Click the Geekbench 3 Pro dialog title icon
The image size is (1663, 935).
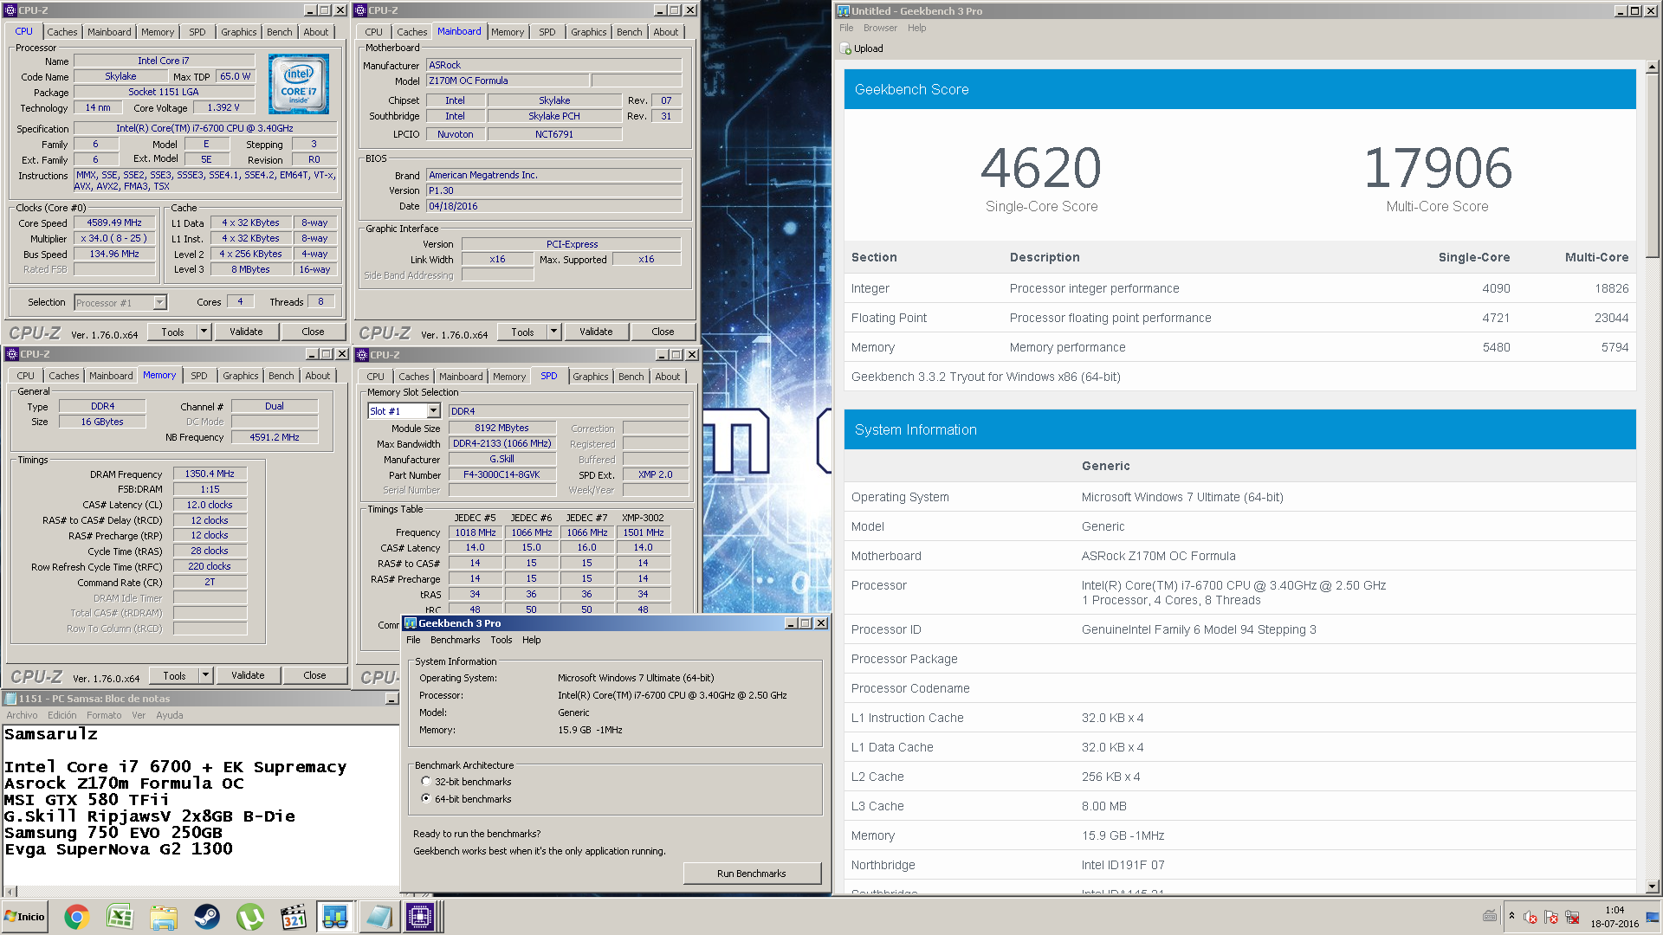[411, 623]
